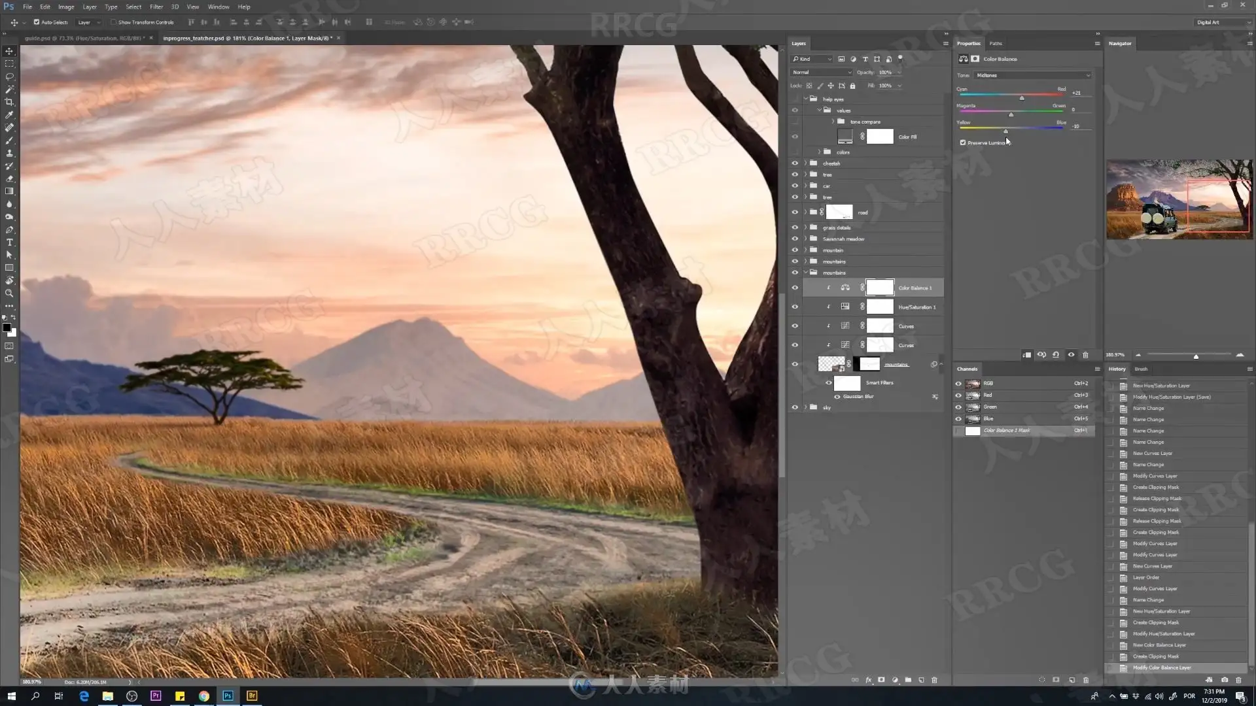Open the Tone Midtones dropdown
The width and height of the screenshot is (1256, 706).
pos(1032,75)
